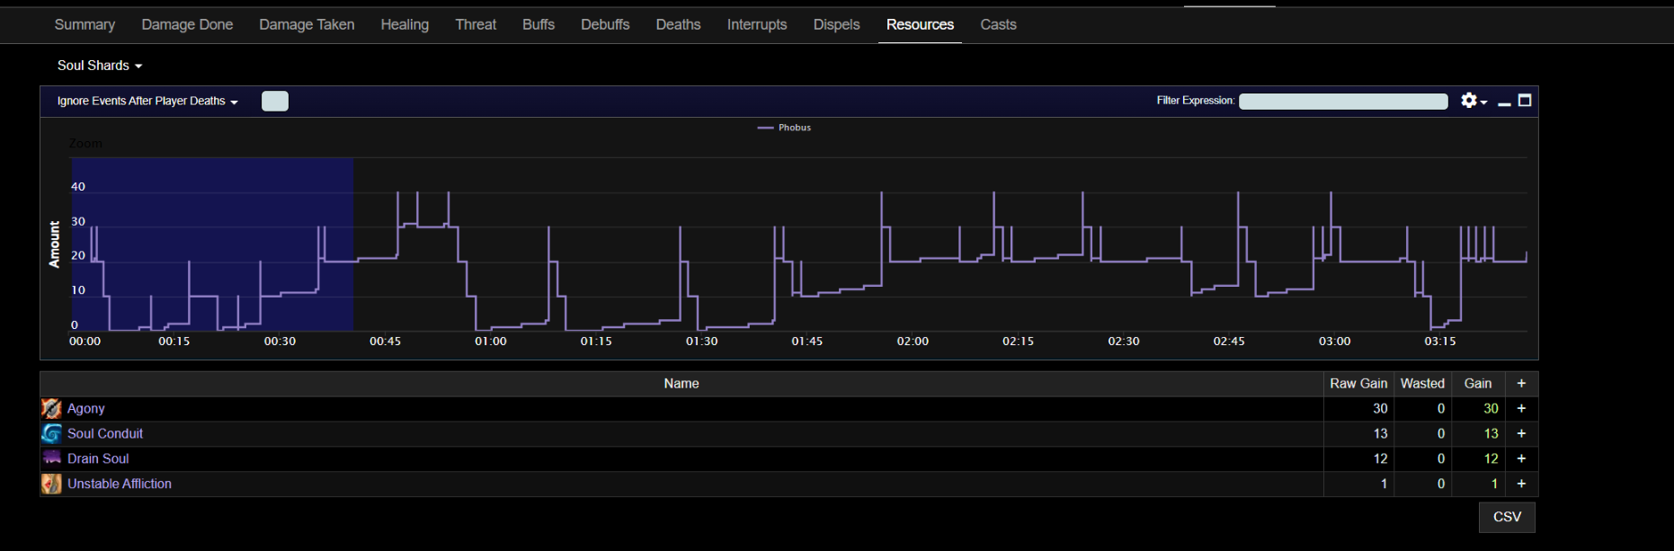
Task: Expand the Drain Soul row breakdown
Action: (x=1521, y=458)
